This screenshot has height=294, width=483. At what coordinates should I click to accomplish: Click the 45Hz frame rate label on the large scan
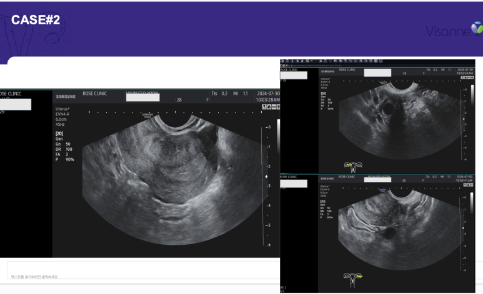(60, 125)
